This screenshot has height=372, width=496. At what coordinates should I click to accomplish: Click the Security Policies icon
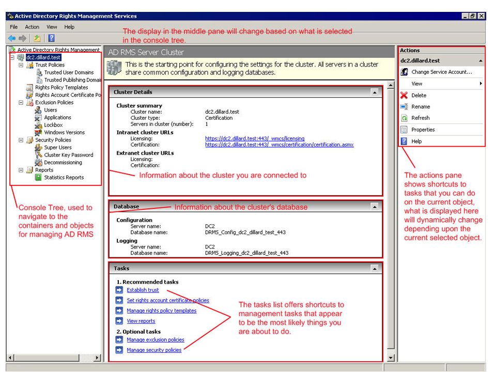(x=30, y=140)
